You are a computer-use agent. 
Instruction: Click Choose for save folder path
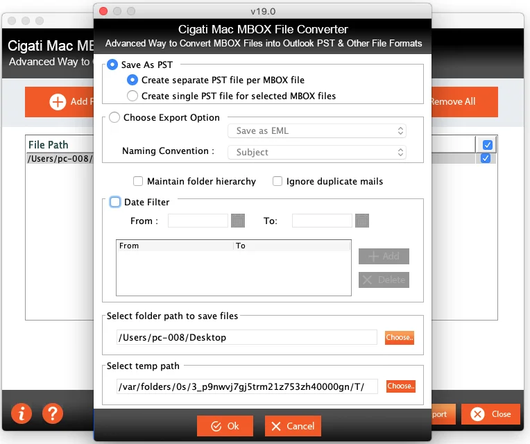tap(400, 337)
